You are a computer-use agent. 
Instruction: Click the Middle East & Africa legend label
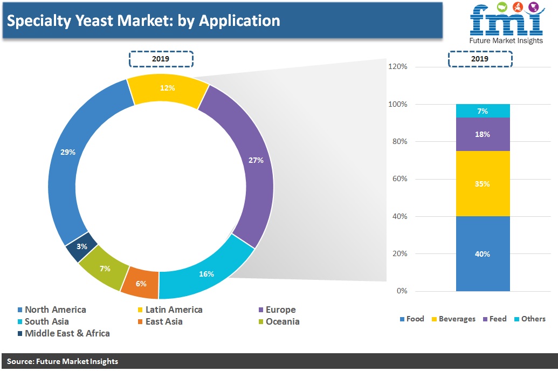point(67,334)
